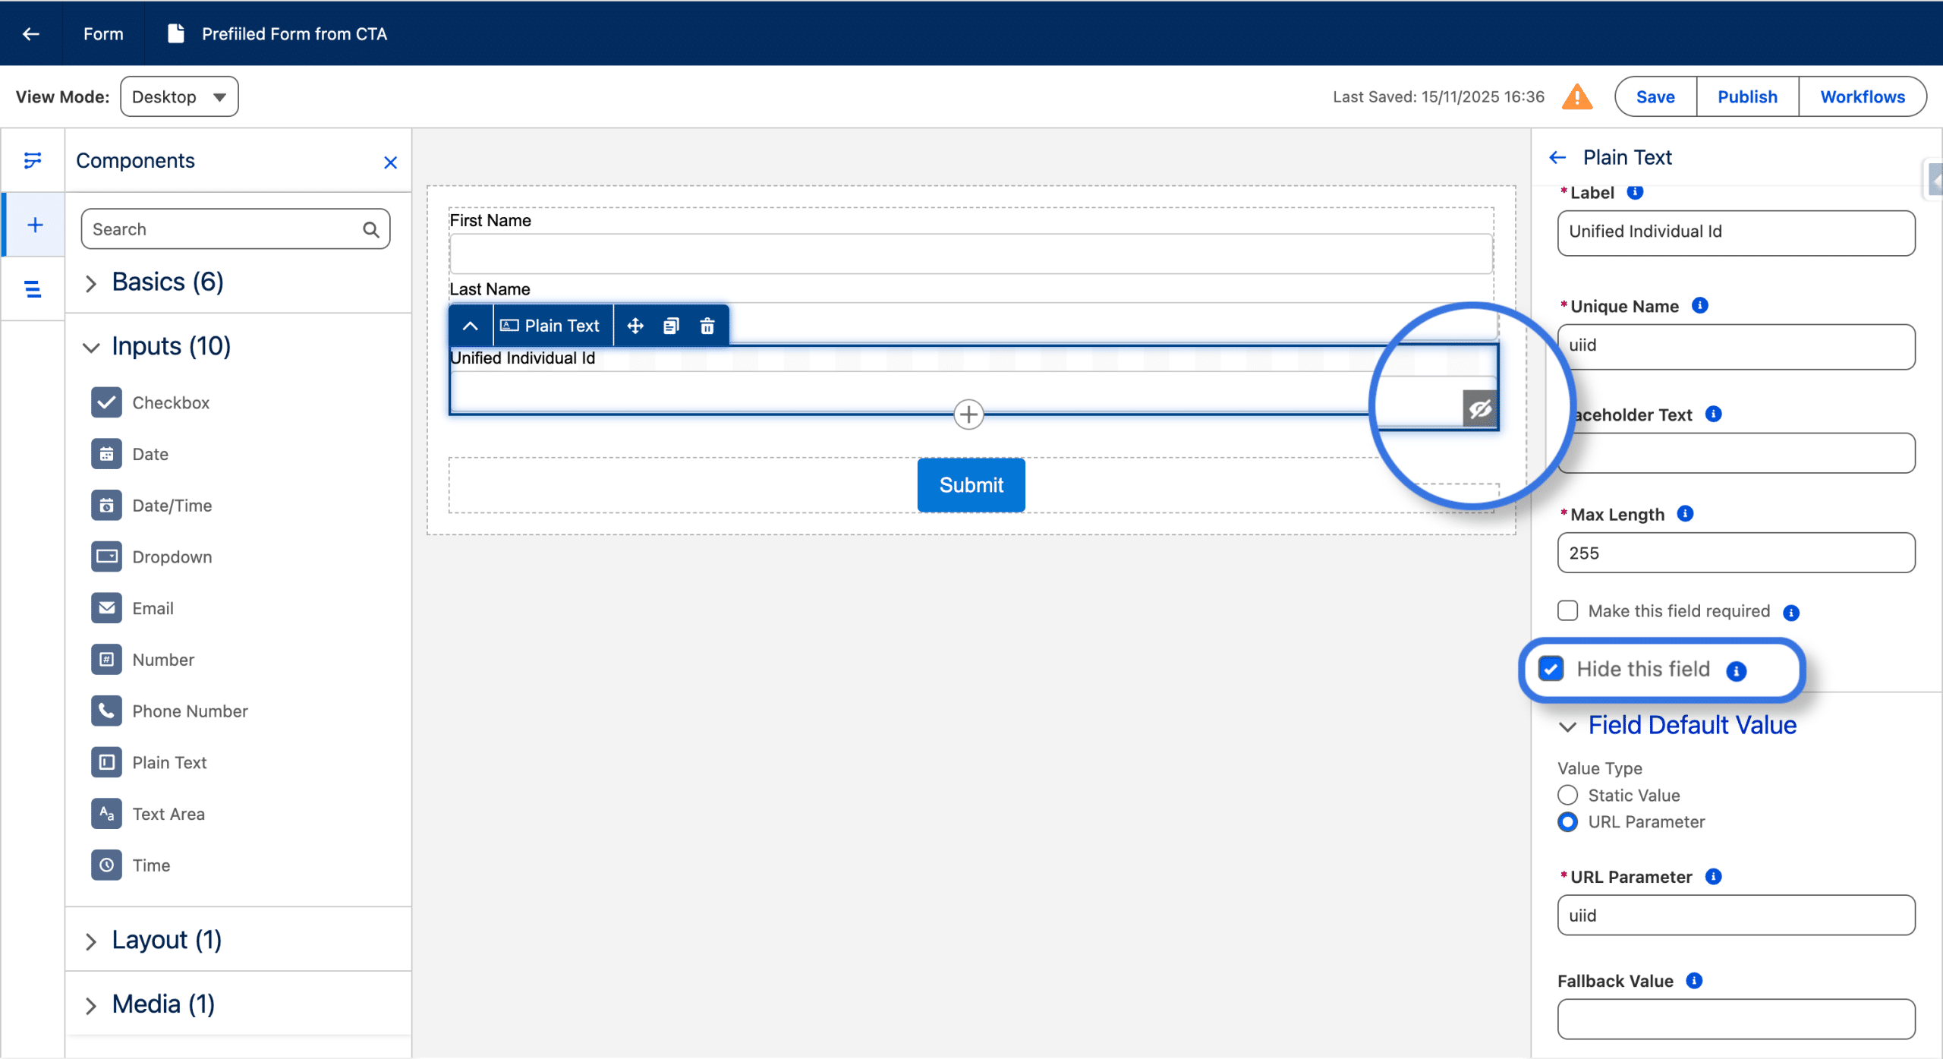
Task: Click the plus circle below the selected field
Action: tap(968, 414)
